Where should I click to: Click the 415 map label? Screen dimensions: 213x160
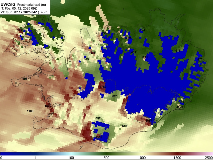(x=178, y=51)
